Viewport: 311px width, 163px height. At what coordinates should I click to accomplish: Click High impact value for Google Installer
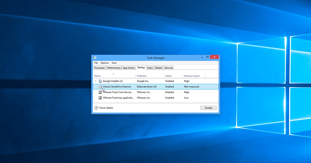tap(187, 81)
